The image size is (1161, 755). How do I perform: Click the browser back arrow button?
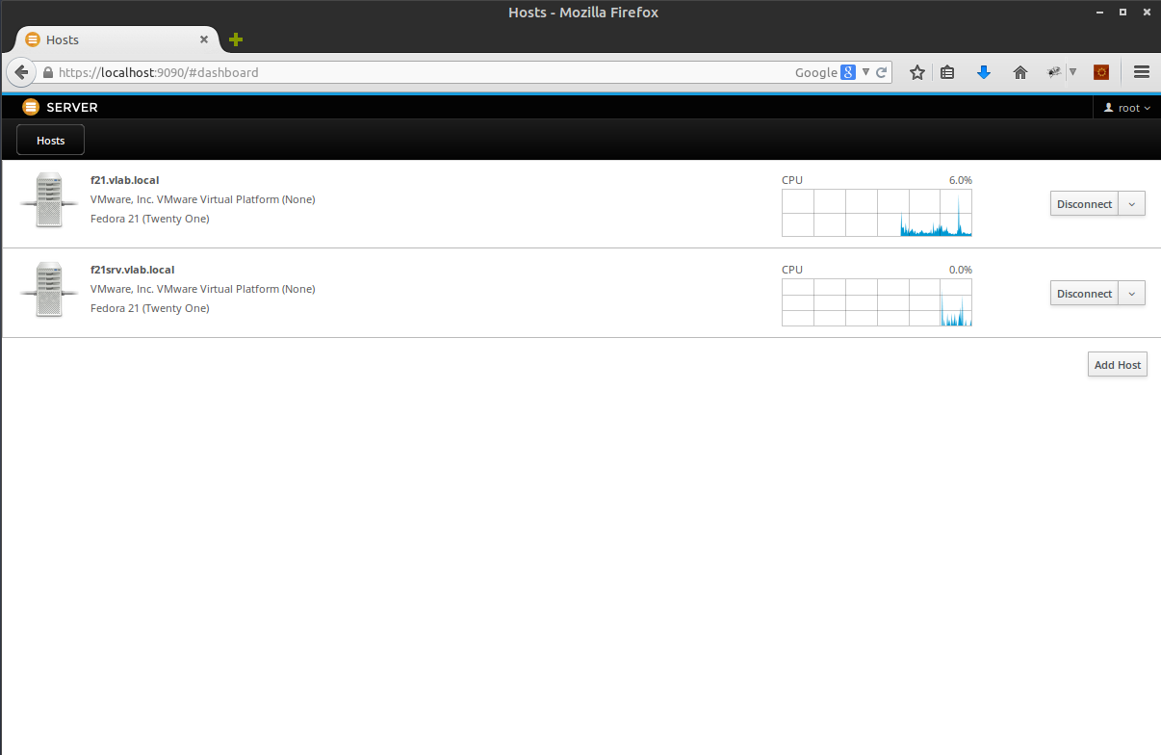click(21, 72)
